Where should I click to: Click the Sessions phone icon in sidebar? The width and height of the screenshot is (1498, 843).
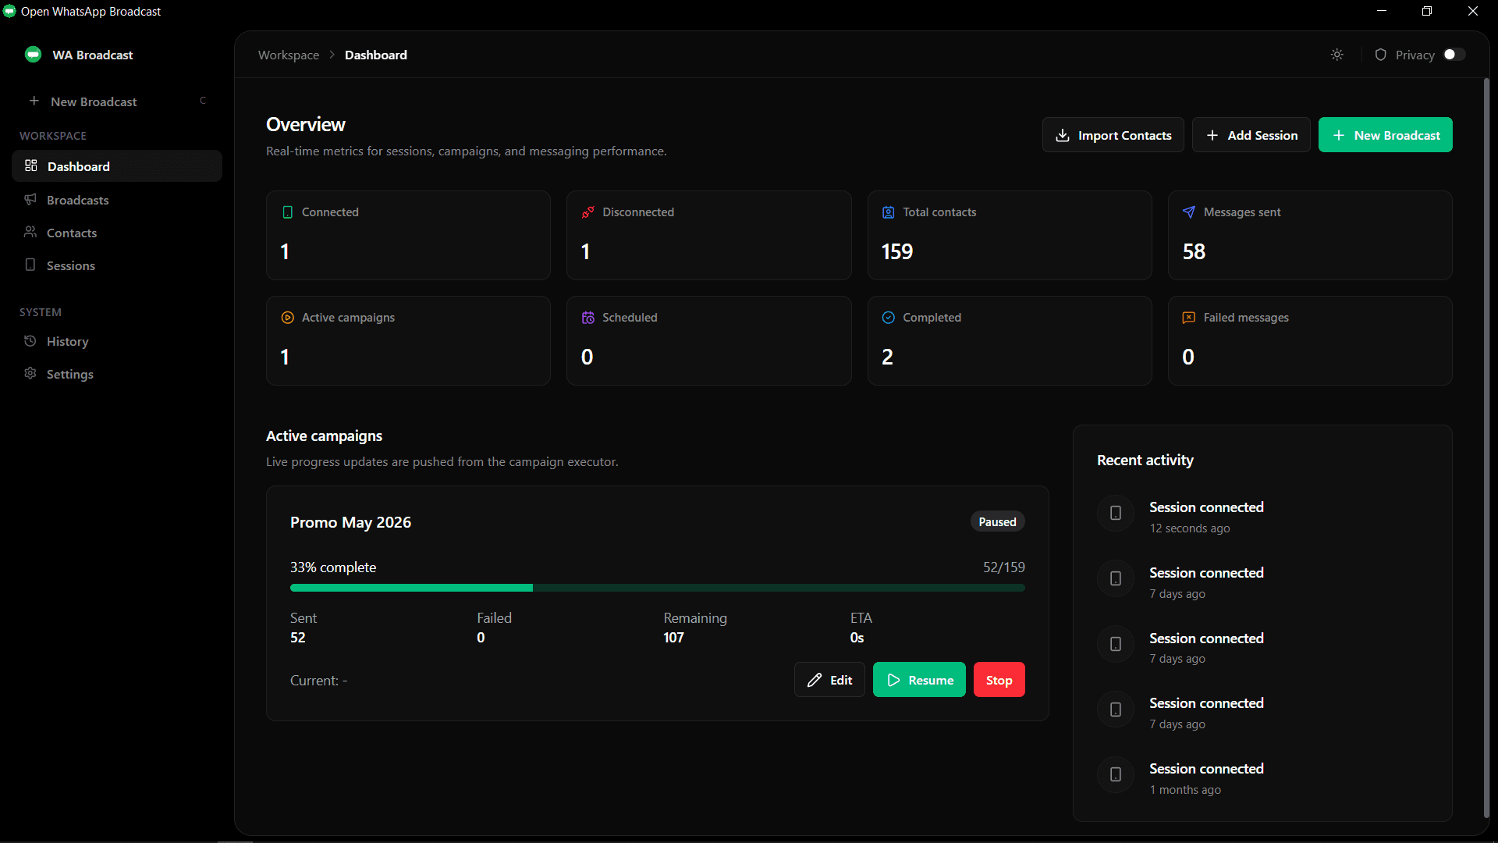(x=30, y=265)
